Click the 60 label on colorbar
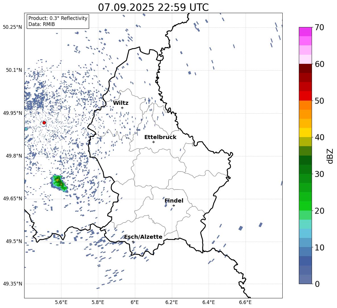Screen dimensions: 337x308 319,64
